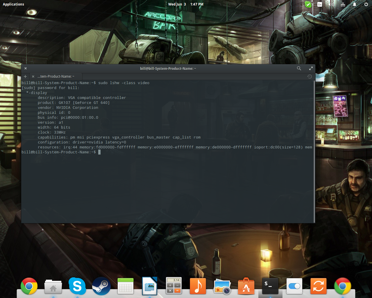The image size is (372, 298).
Task: Add a new terminal tab with the plus button
Action: point(25,77)
